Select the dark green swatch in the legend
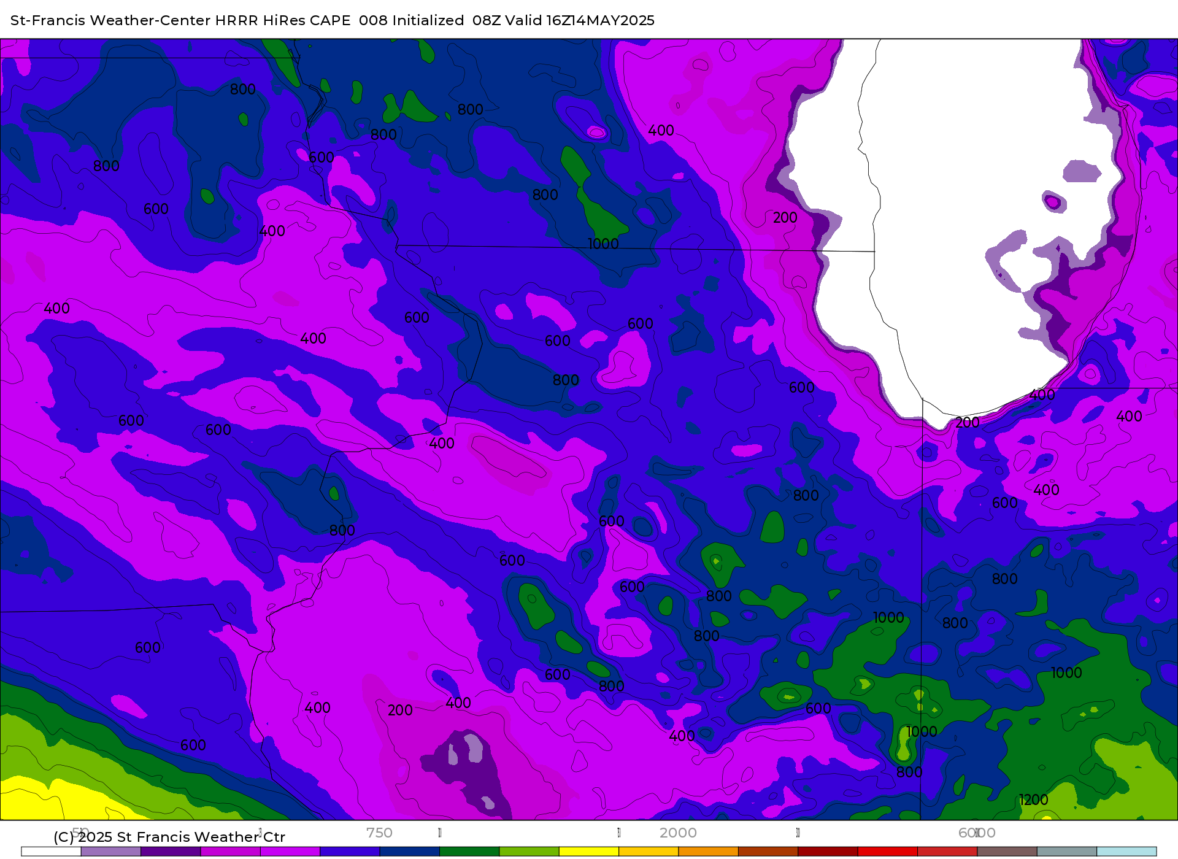This screenshot has height=859, width=1178. 469,851
